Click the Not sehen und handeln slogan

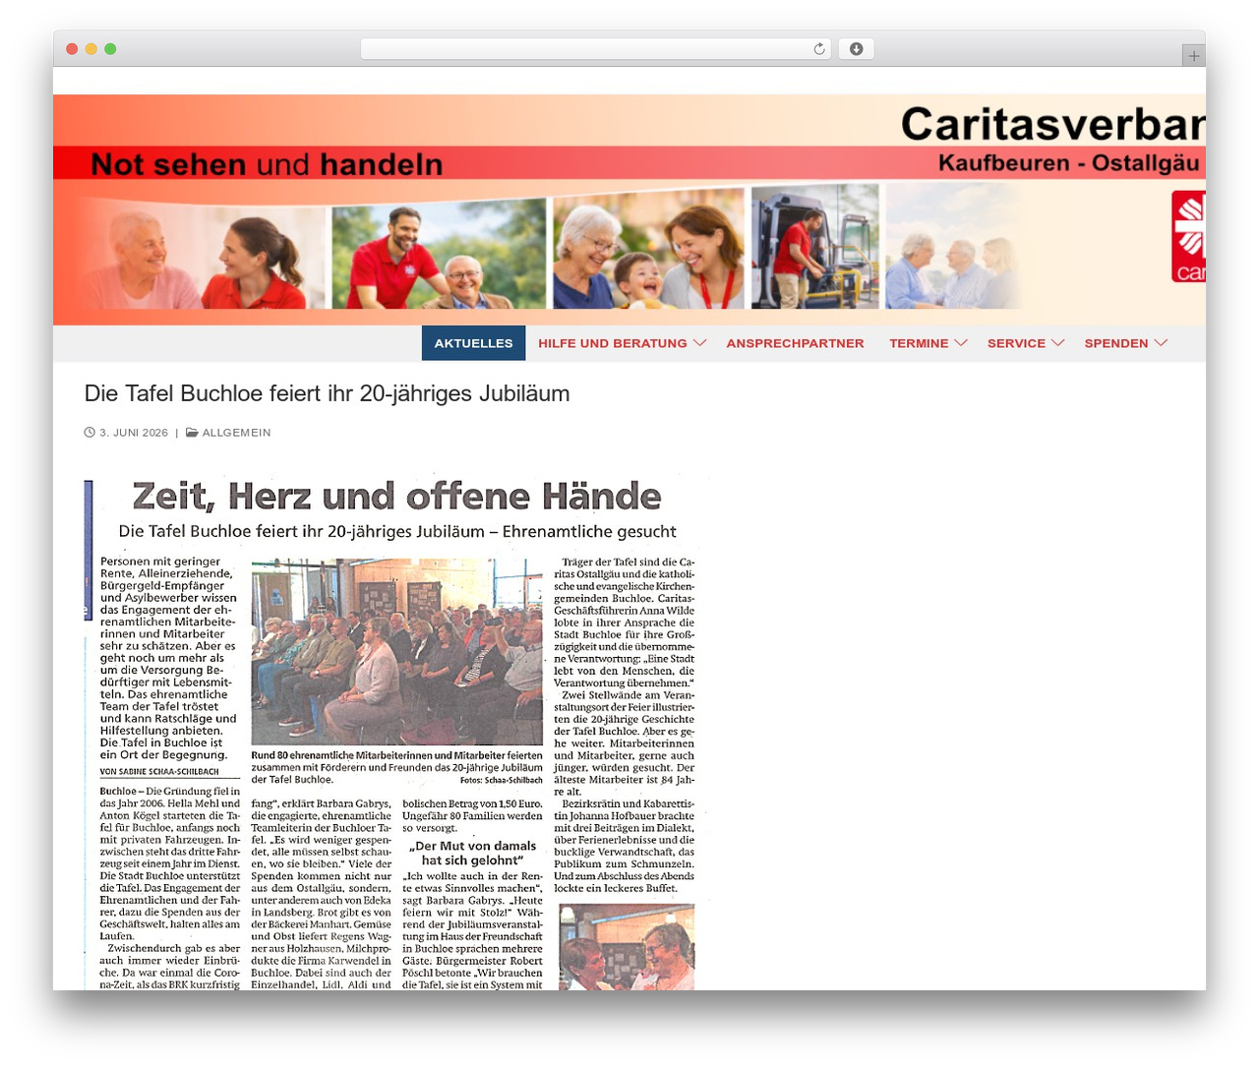[x=267, y=164]
